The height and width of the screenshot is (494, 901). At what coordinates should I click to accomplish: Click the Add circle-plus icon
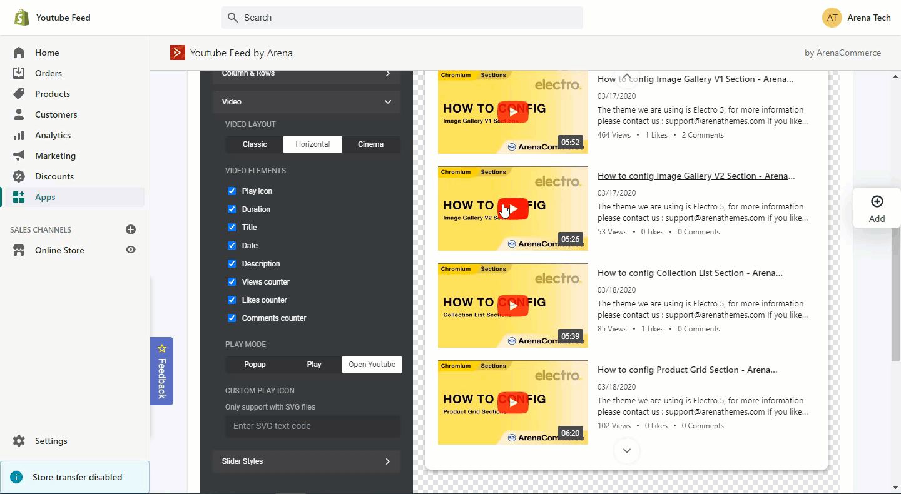click(x=877, y=201)
